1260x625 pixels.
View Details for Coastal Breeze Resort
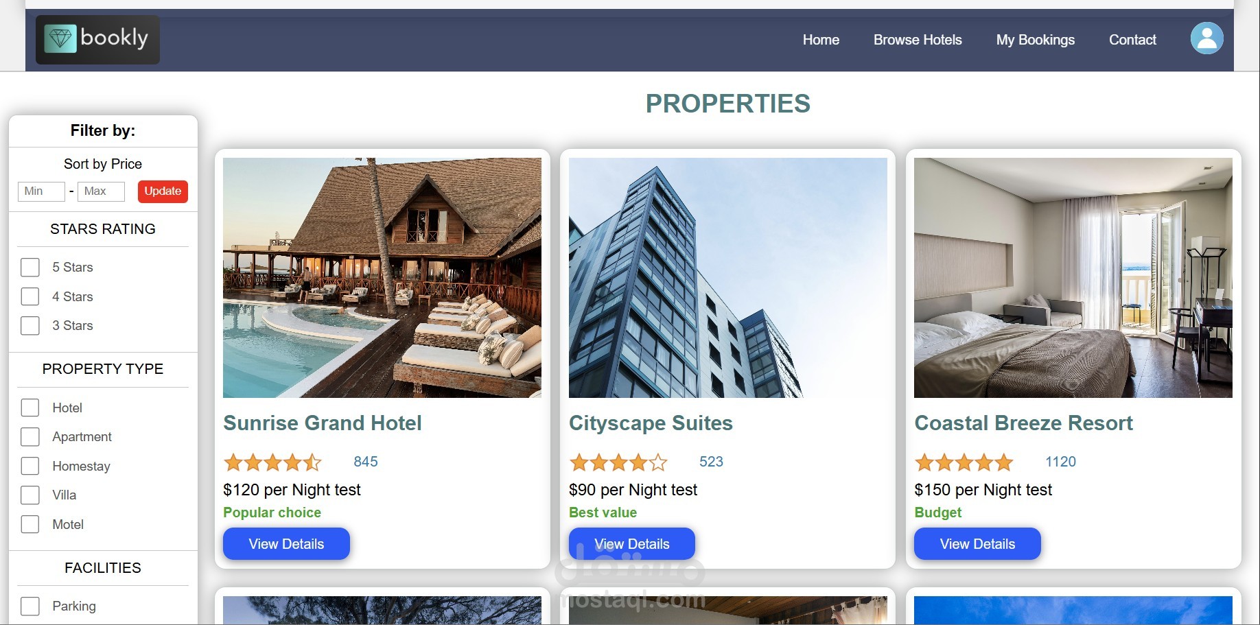pos(977,544)
